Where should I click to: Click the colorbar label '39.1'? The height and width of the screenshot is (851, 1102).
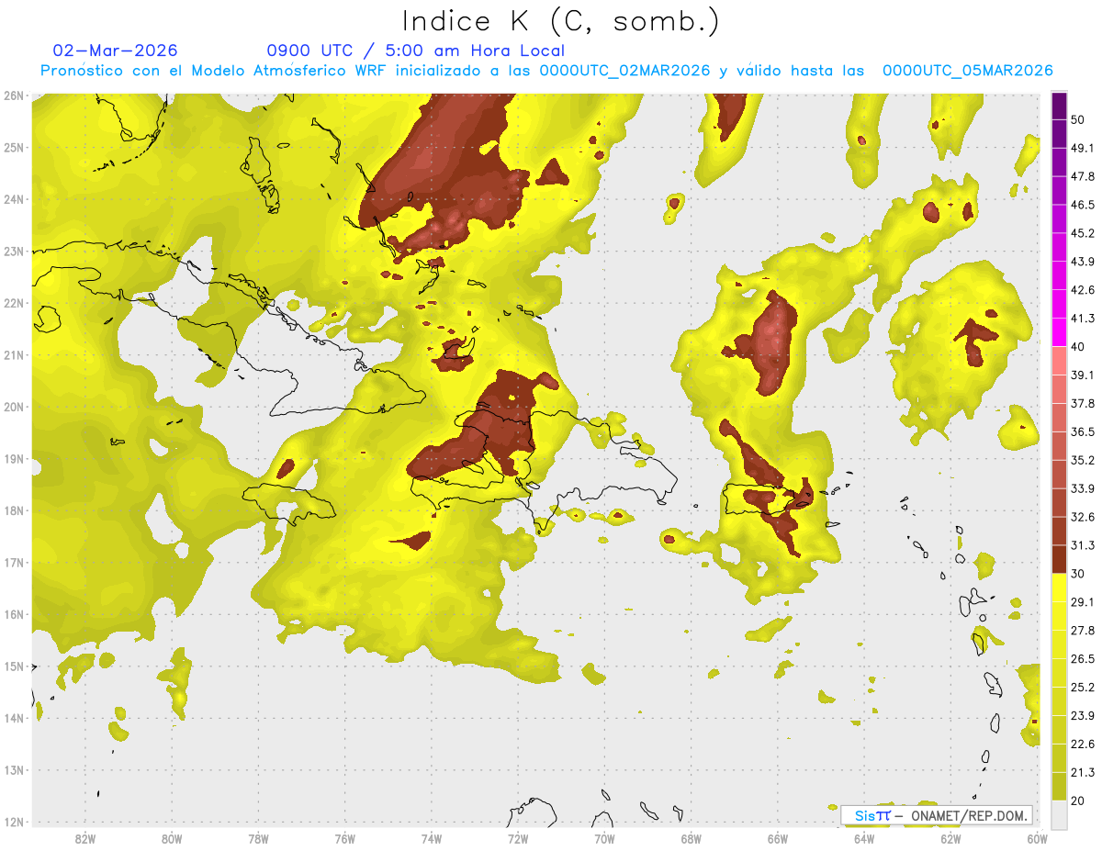[x=1082, y=375]
